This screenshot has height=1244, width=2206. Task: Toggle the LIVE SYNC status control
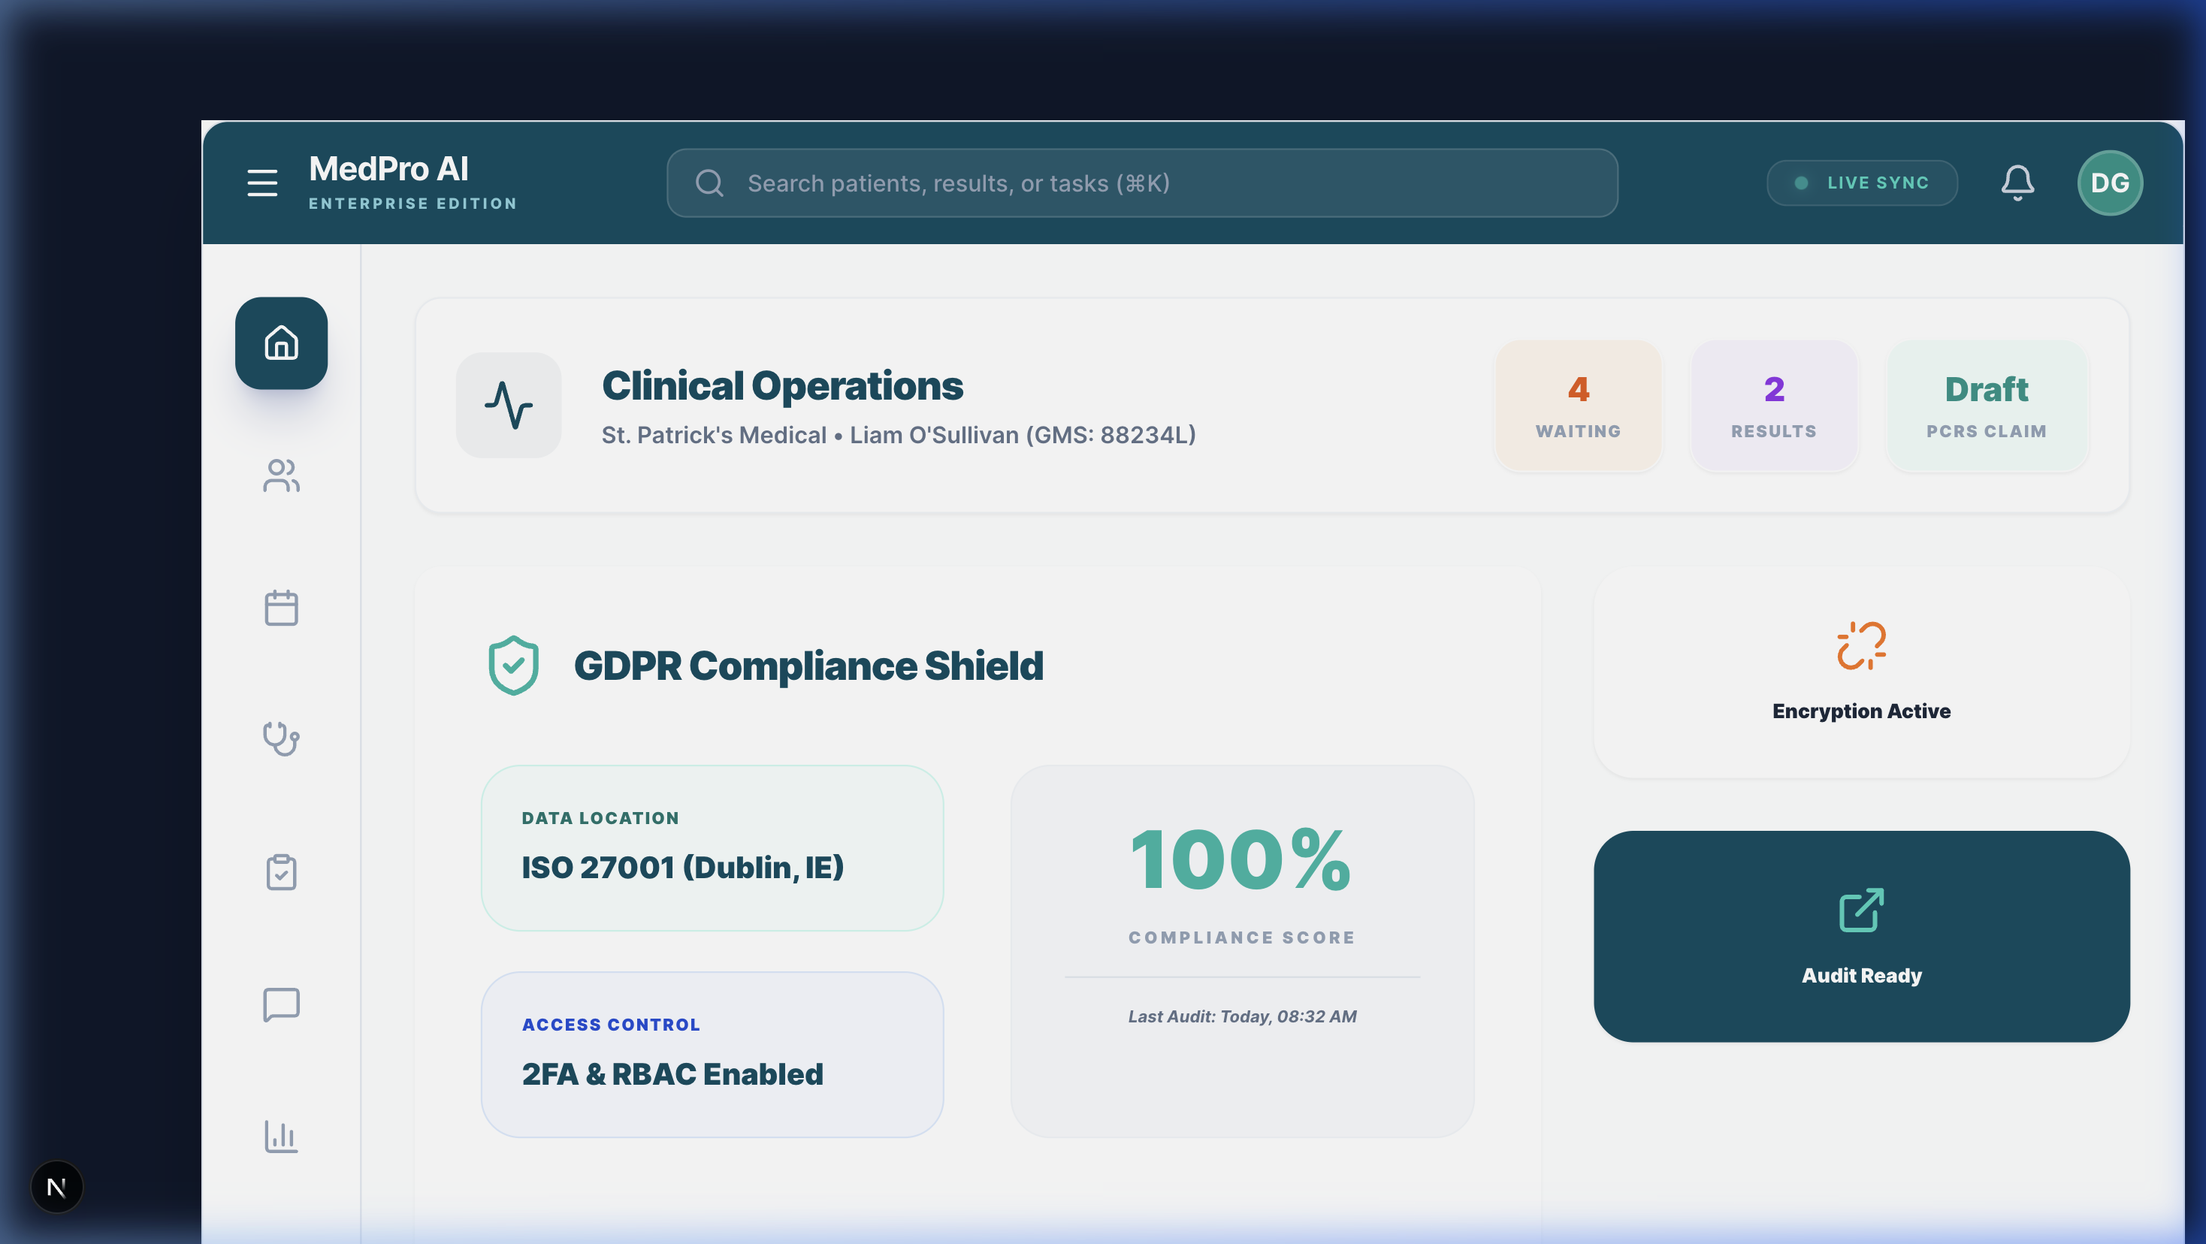tap(1862, 183)
